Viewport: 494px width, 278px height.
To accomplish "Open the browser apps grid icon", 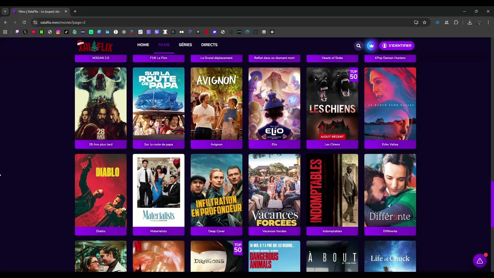I will 5,32.
